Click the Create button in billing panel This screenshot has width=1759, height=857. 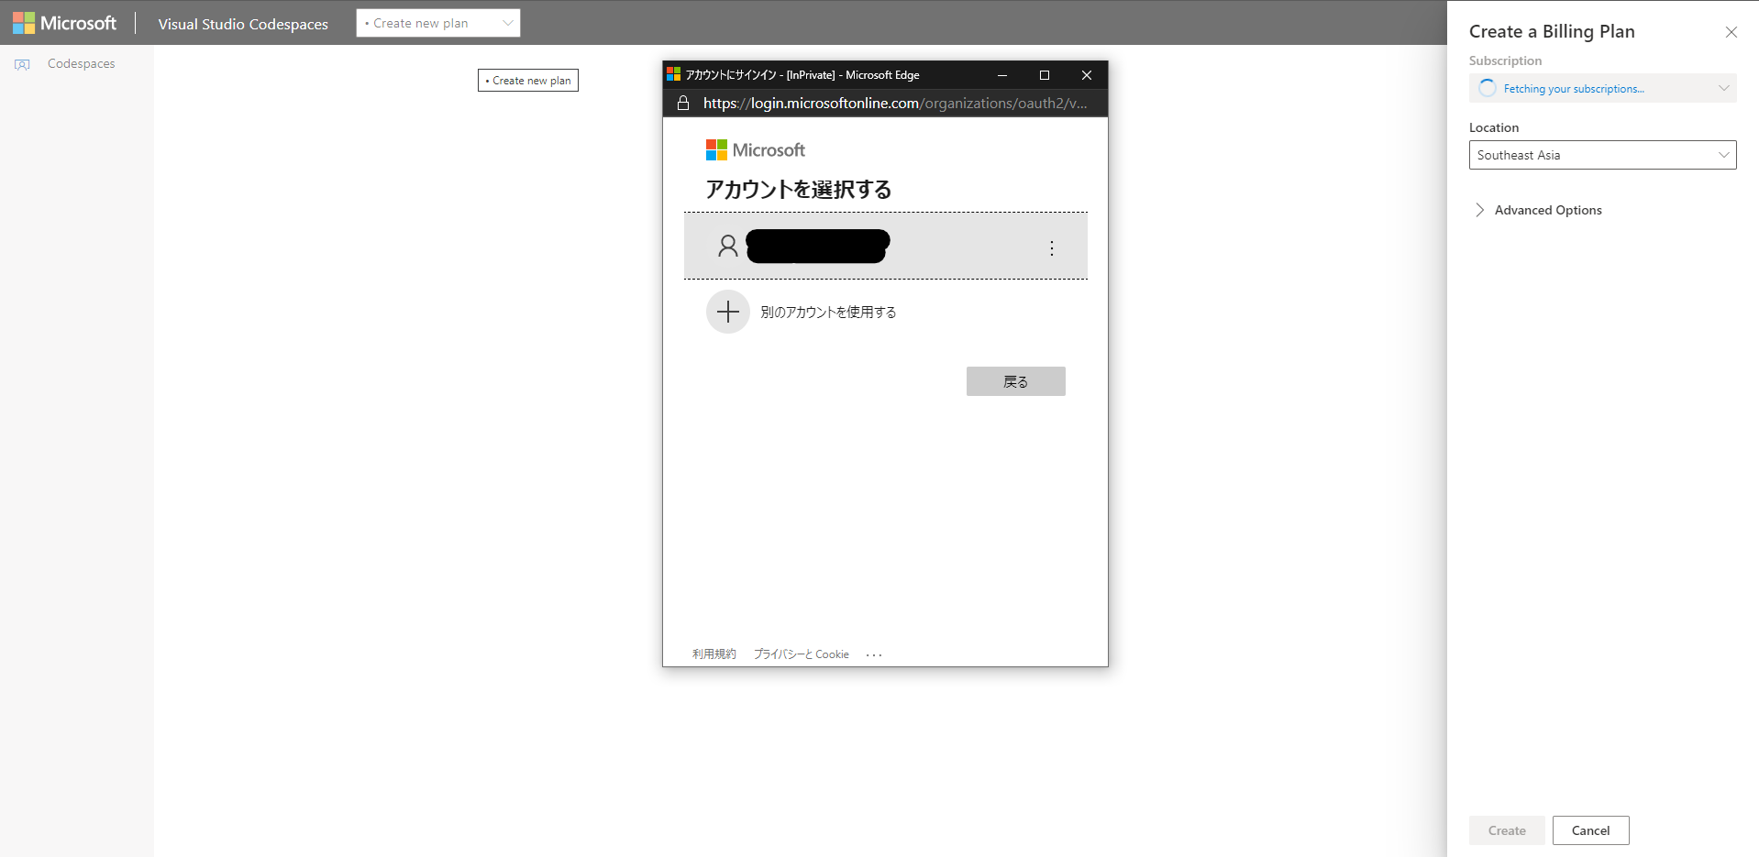(x=1507, y=830)
